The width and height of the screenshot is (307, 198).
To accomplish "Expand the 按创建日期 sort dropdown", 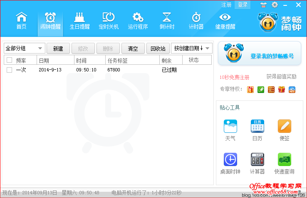I will pos(192,48).
